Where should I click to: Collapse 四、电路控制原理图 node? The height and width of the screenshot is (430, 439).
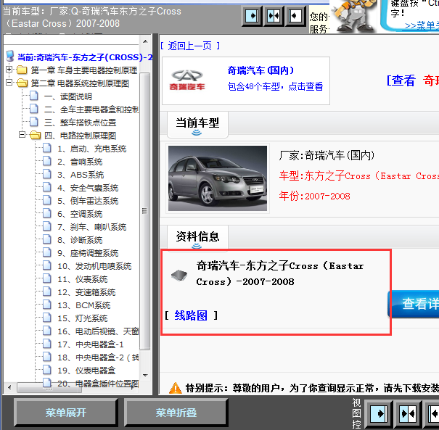coord(22,135)
